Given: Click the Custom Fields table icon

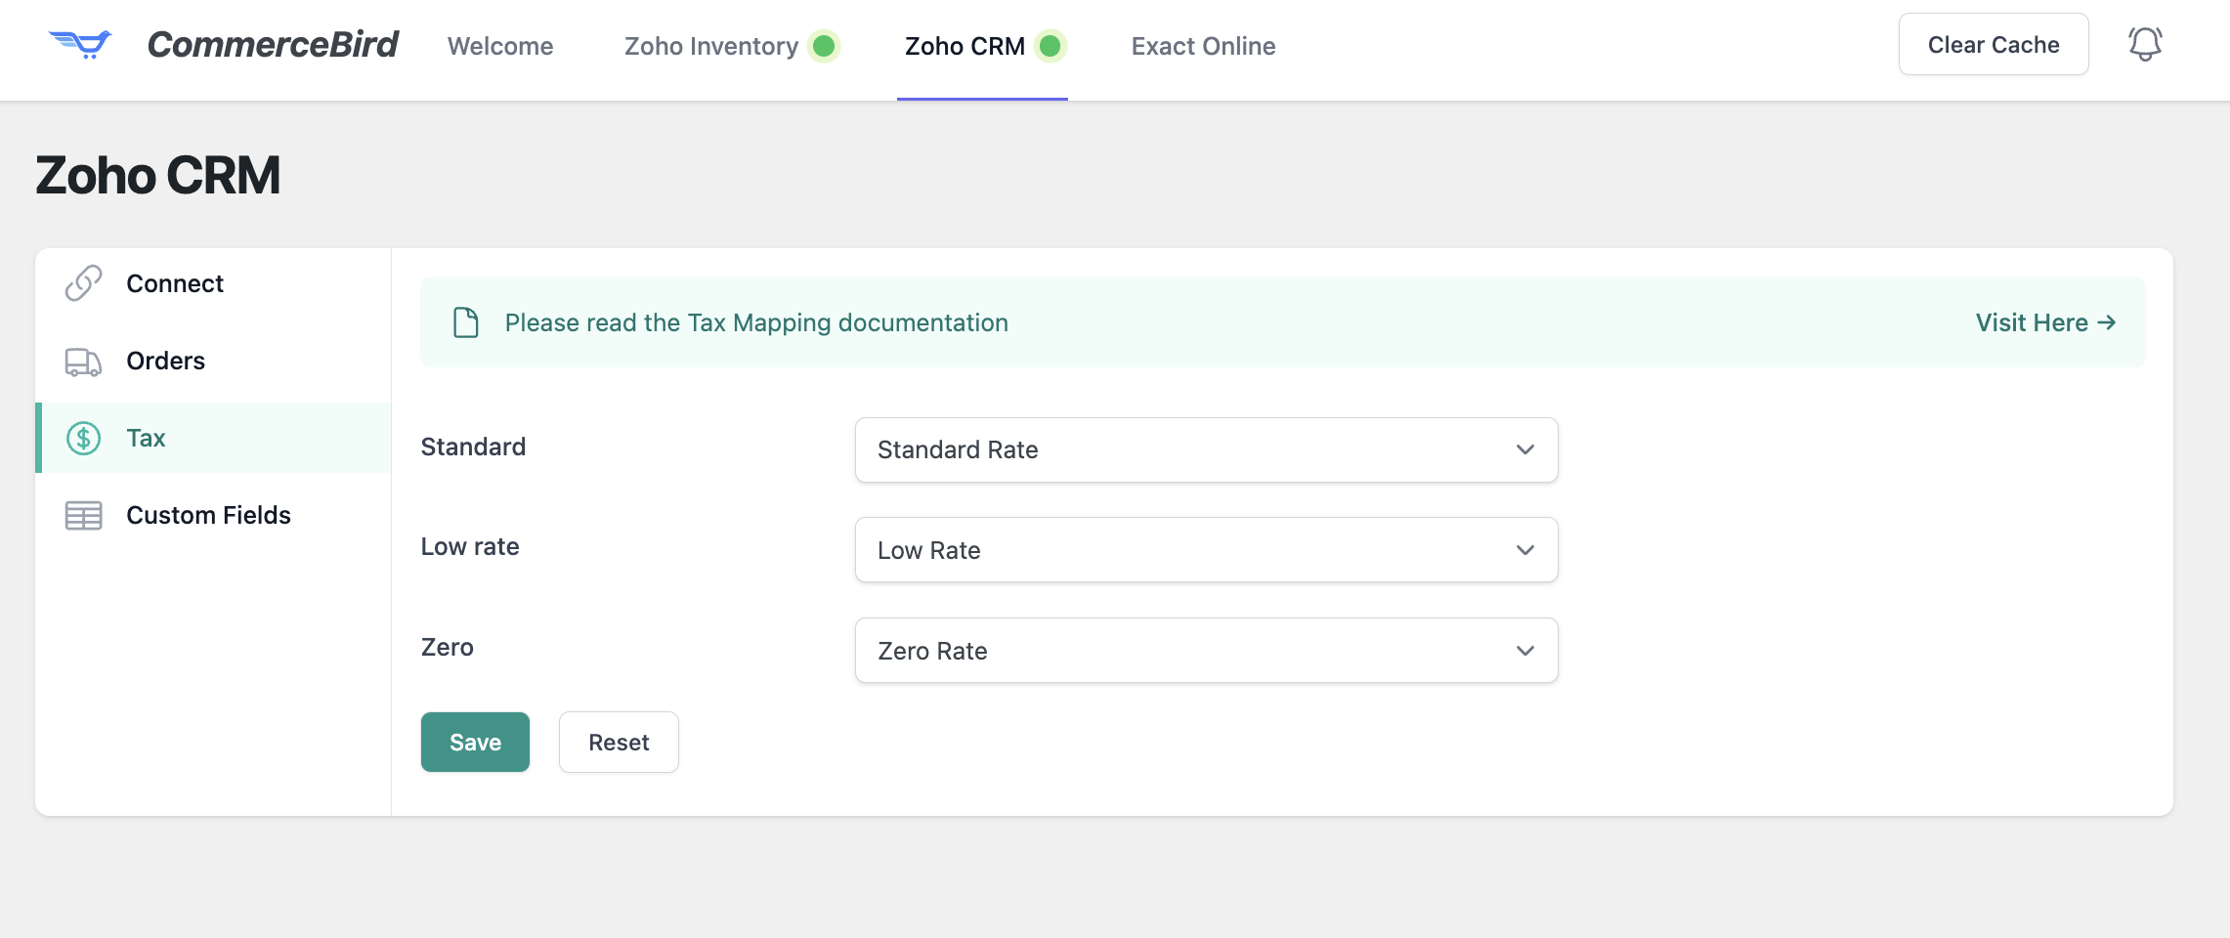Looking at the screenshot, I should click(x=83, y=515).
